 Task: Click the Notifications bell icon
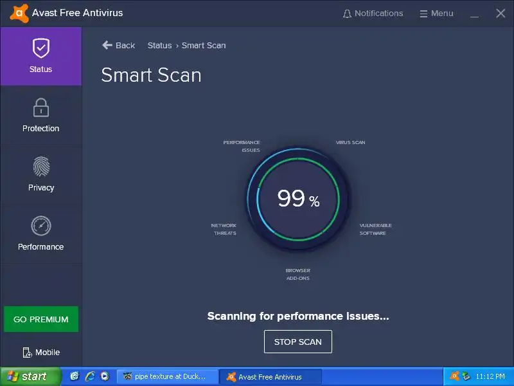[347, 14]
